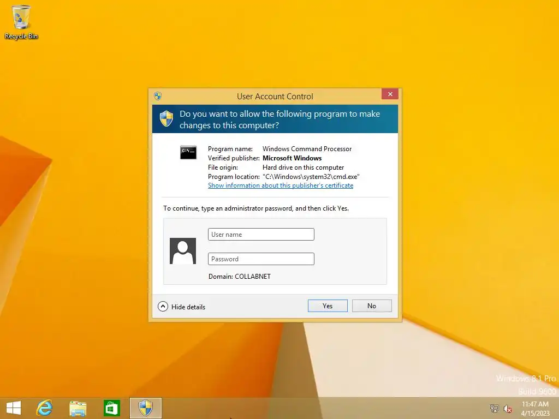Click the shield icon in the dialog title bar
559x419 pixels.
coord(158,96)
